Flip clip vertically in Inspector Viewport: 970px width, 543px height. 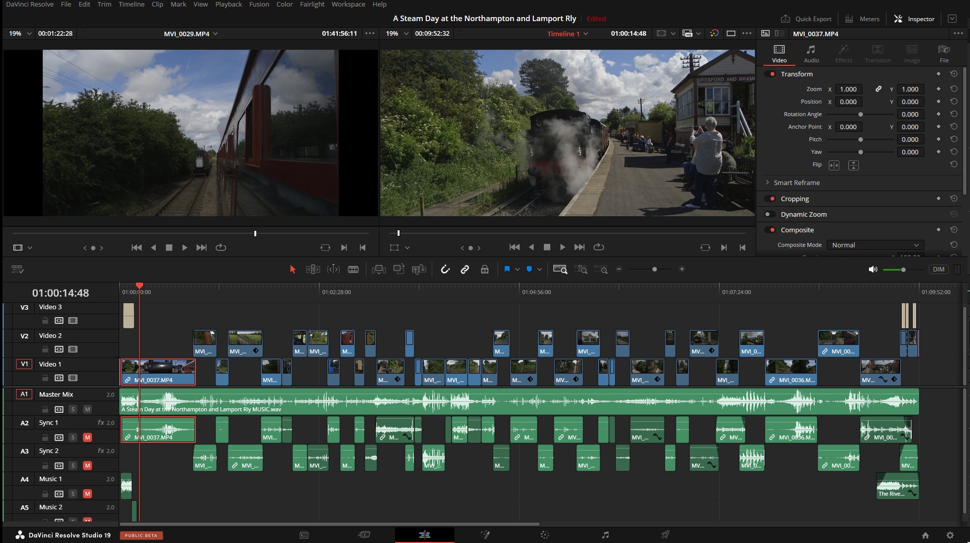pyautogui.click(x=853, y=165)
